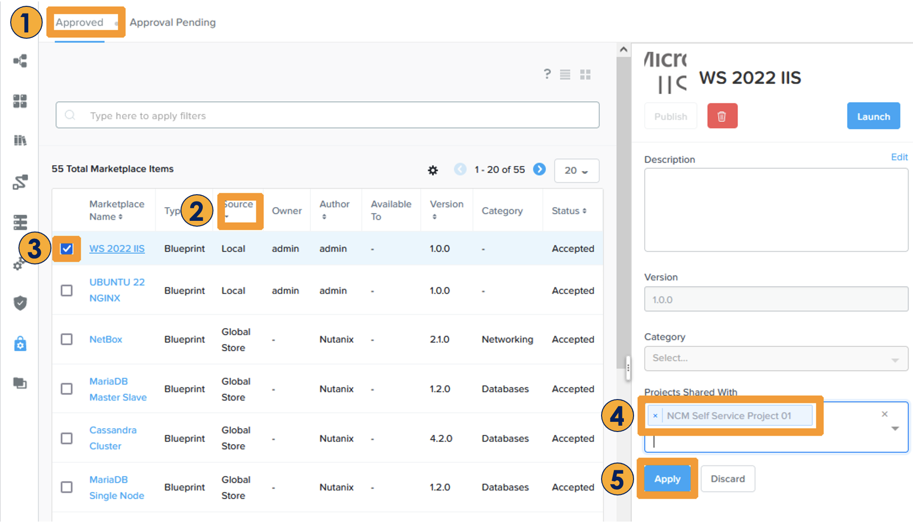This screenshot has height=524, width=913.
Task: Open the library books icon in sidebar
Action: (20, 141)
